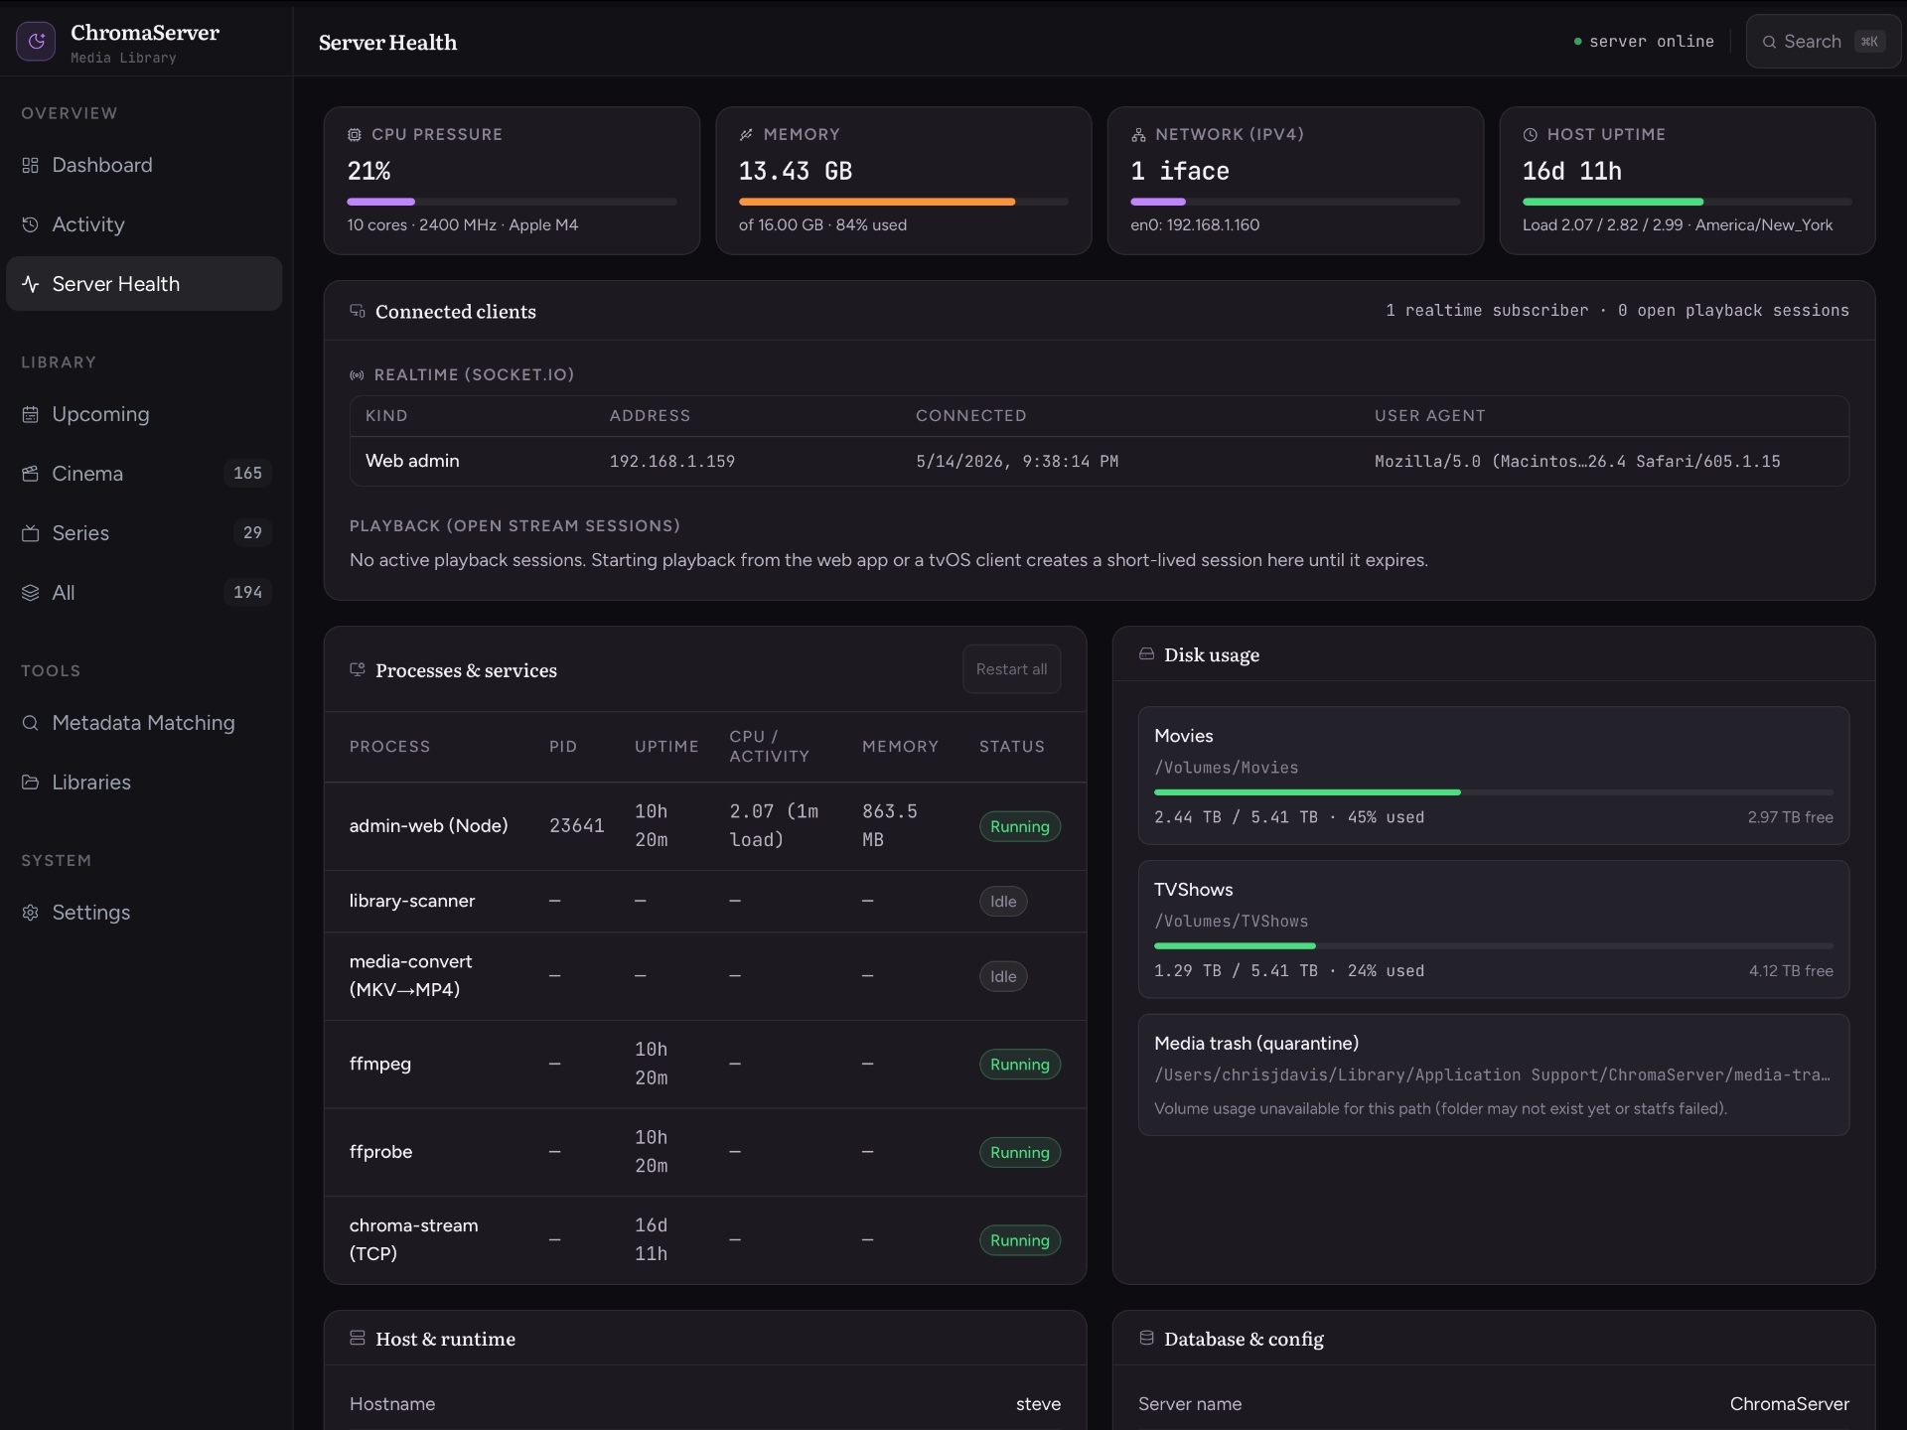The height and width of the screenshot is (1430, 1907).
Task: Click the host uptime green bar
Action: point(1613,202)
